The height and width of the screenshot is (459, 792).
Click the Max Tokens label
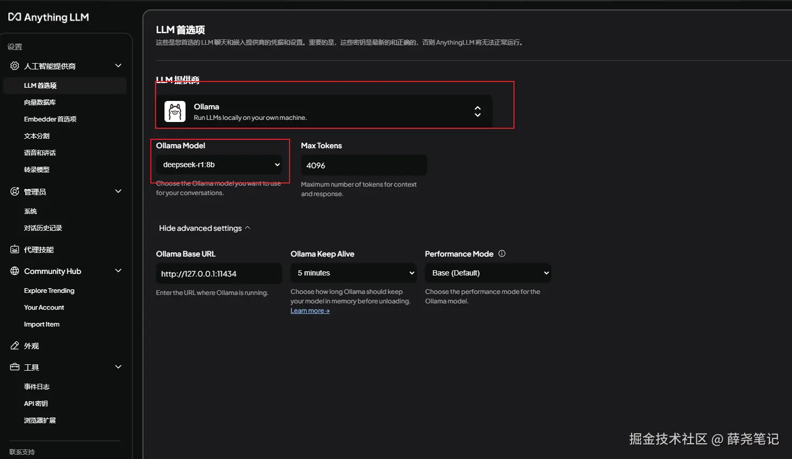point(322,146)
